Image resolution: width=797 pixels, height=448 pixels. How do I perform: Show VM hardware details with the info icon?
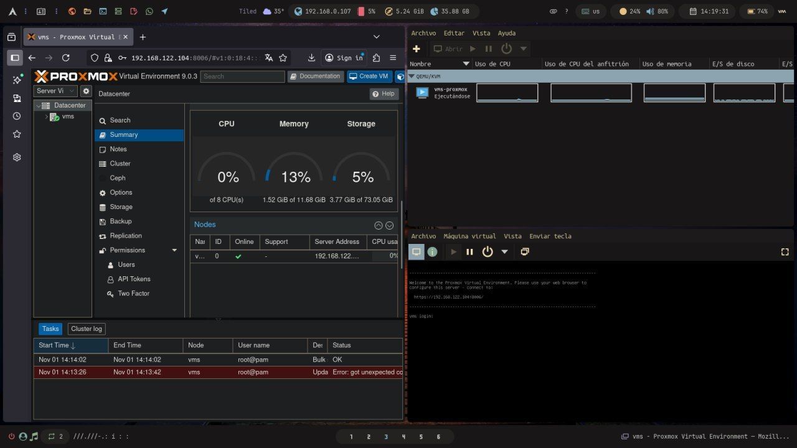click(x=432, y=252)
